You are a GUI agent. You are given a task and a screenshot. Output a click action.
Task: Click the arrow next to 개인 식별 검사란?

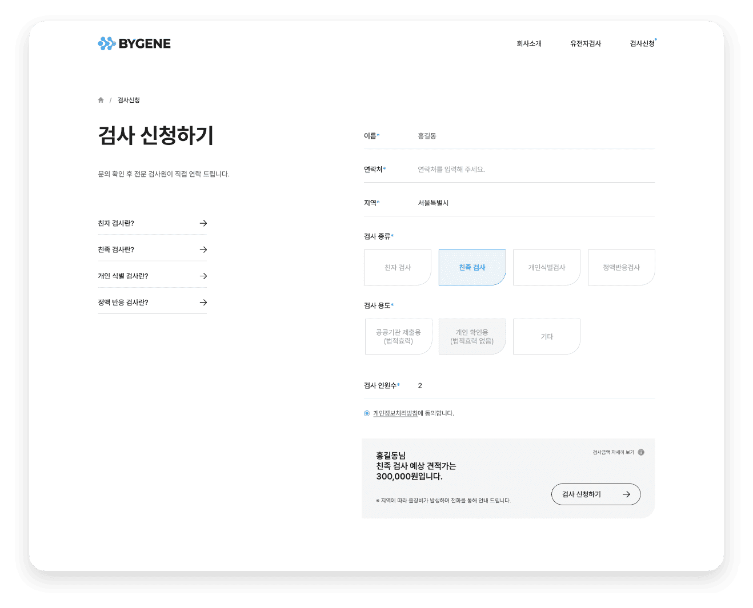[x=203, y=276]
